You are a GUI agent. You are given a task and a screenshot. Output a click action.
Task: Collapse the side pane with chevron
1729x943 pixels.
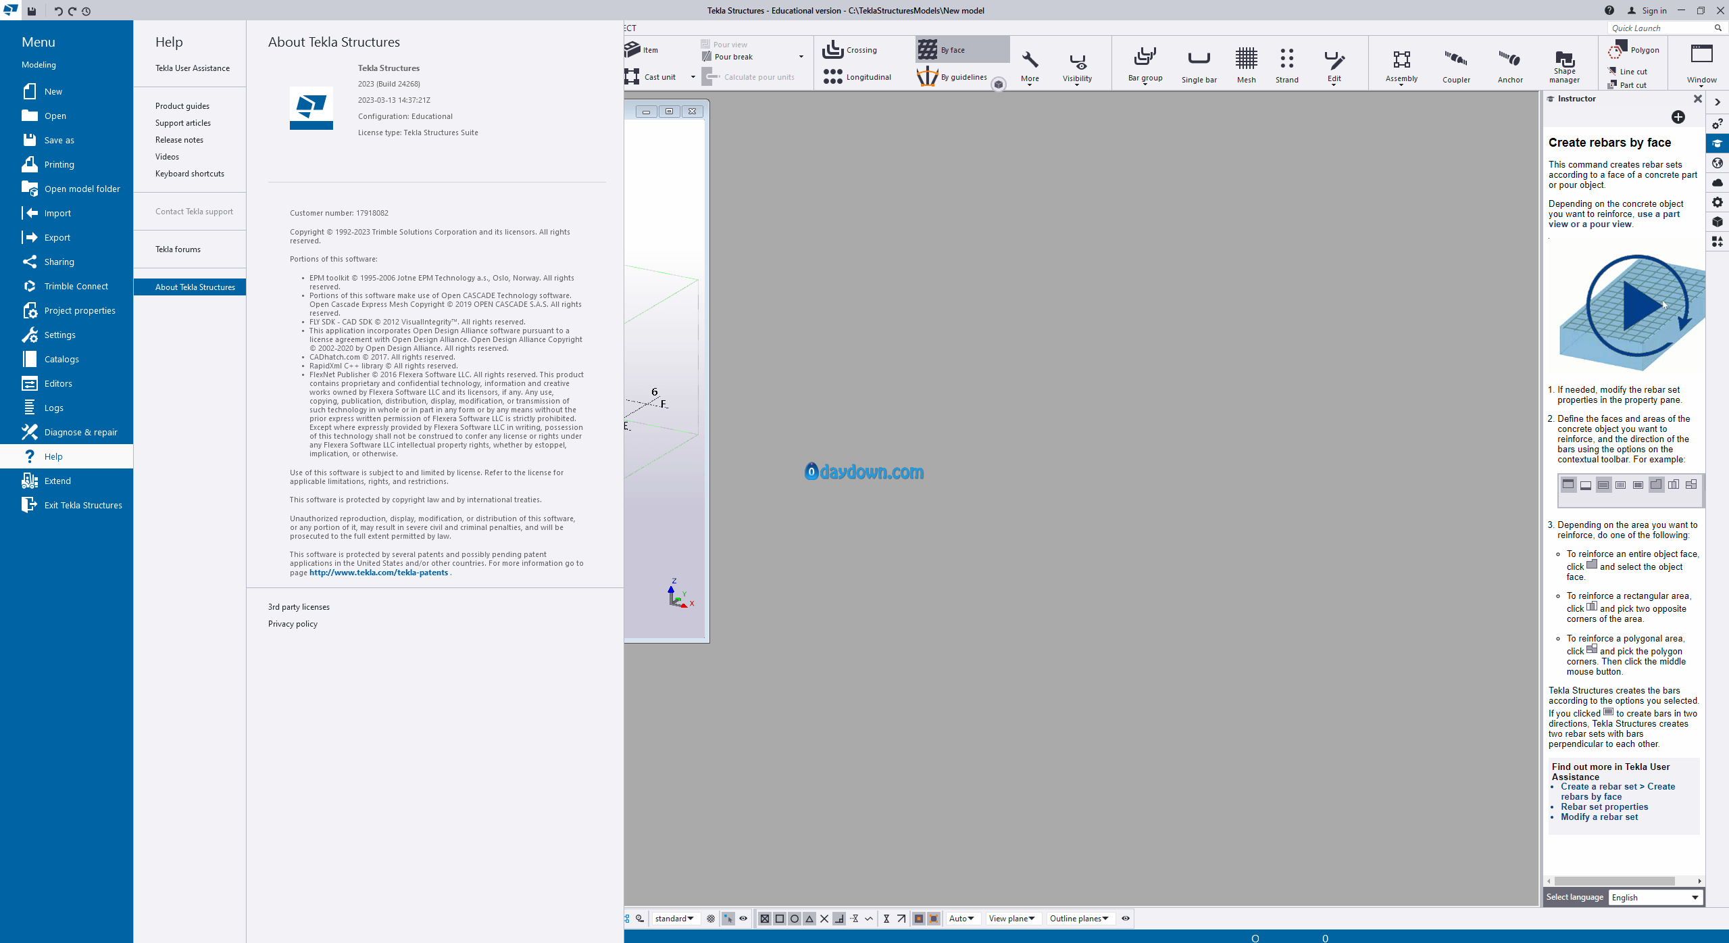[x=1718, y=102]
